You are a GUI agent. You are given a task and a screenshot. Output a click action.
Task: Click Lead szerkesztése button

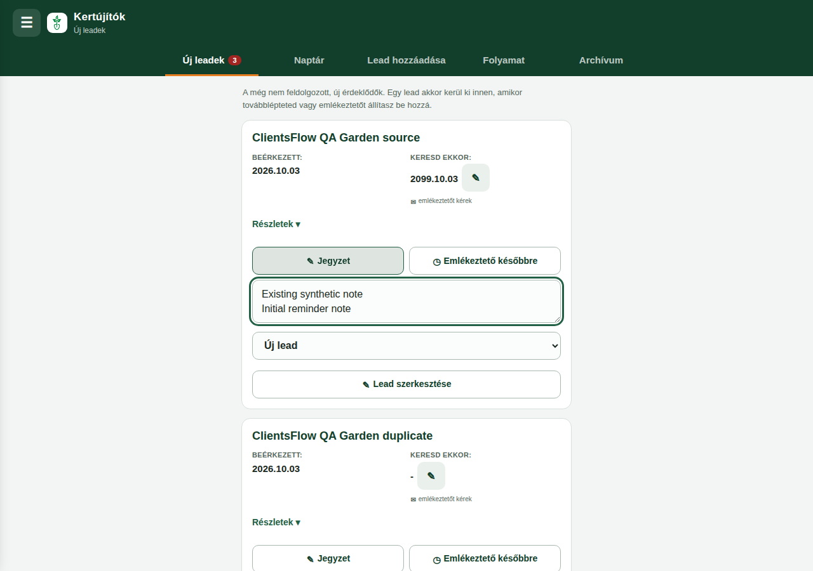(x=406, y=384)
